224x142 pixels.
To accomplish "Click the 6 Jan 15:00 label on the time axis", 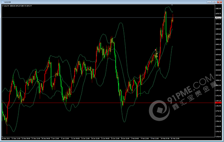I will pos(65,139).
